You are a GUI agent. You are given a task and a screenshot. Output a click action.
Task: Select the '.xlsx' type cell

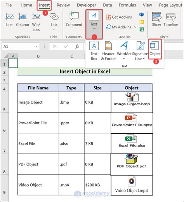click(71, 144)
